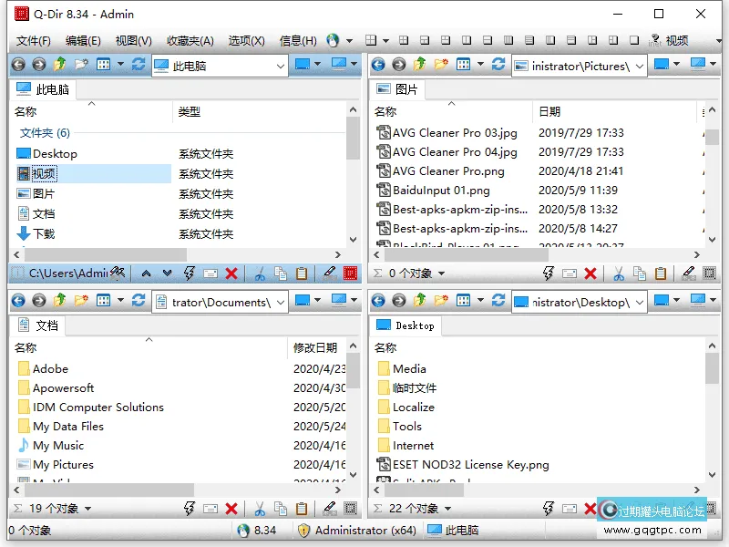Navigate back in the This PC panel
Screen dimensions: 729x547
click(x=17, y=64)
